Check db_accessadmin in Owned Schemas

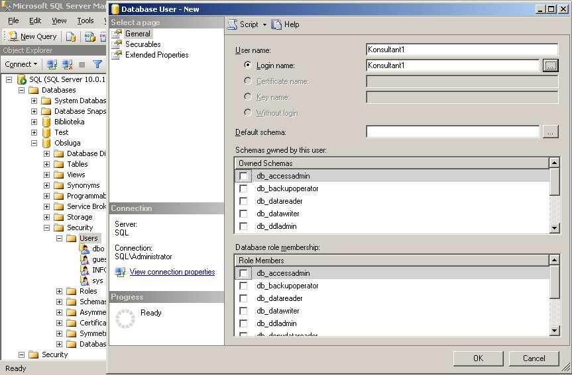(x=243, y=176)
